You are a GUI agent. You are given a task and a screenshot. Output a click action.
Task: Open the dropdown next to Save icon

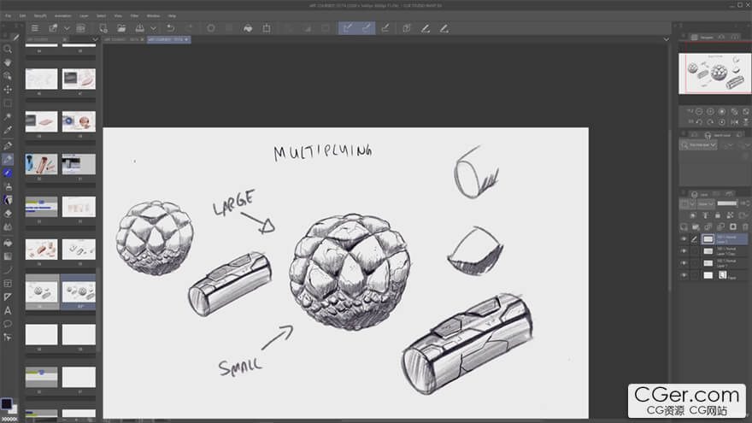(154, 28)
